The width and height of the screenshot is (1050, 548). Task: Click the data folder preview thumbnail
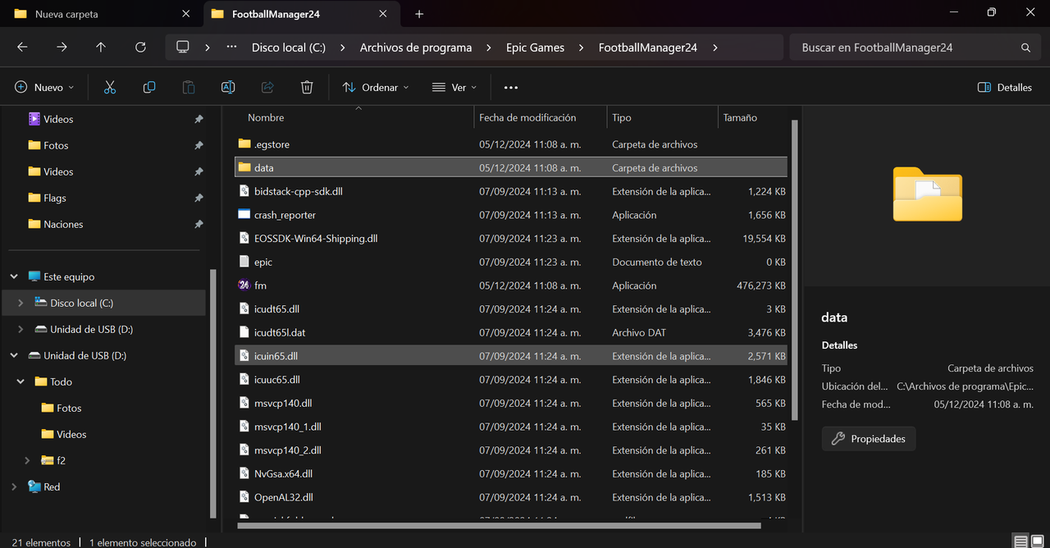(927, 194)
